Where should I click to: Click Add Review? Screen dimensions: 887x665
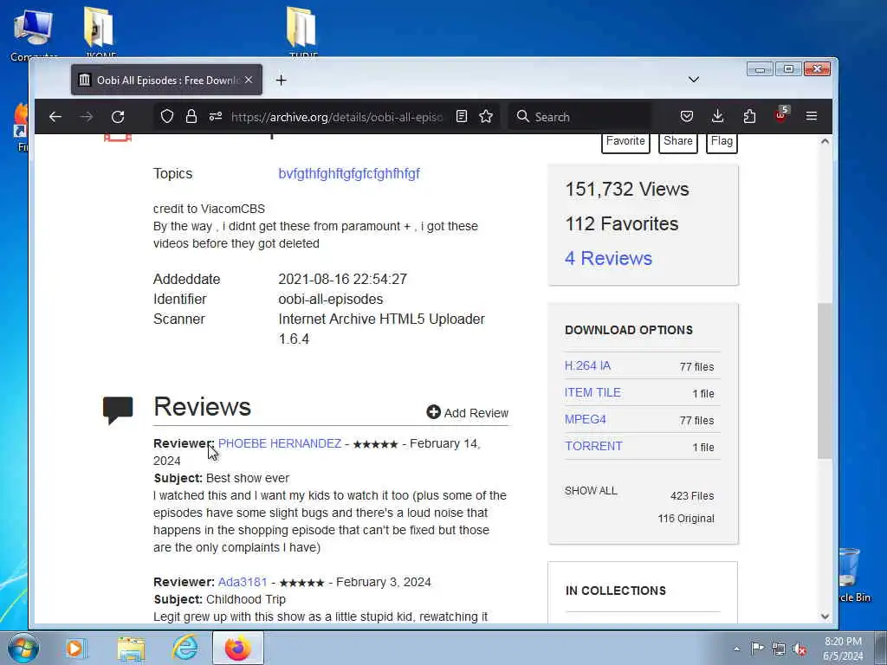(x=467, y=413)
